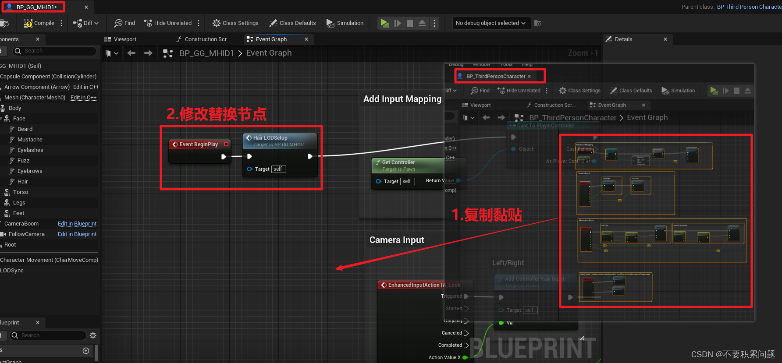Screen dimensions: 782x363
Task: Select the Eyelashes component
Action: pyautogui.click(x=30, y=150)
